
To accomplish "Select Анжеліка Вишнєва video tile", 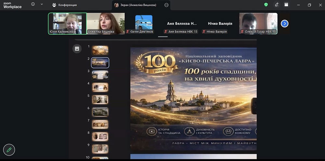I will click(x=106, y=23).
